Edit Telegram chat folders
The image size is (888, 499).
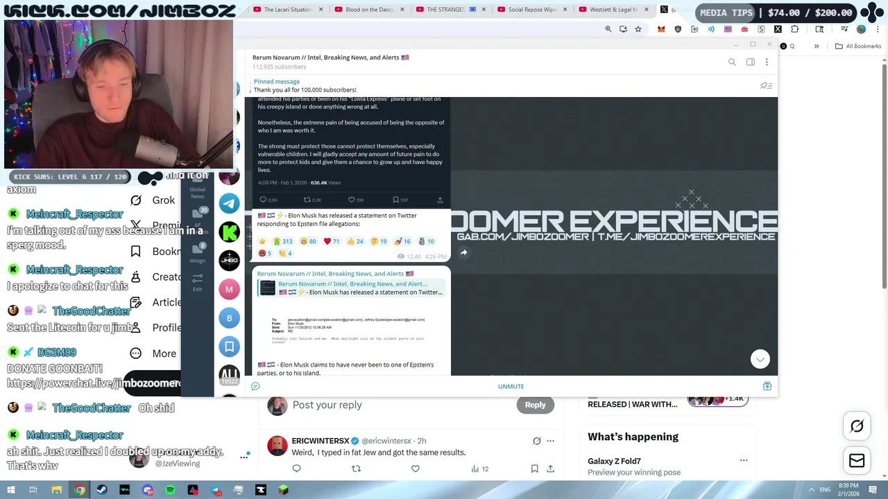tap(198, 282)
